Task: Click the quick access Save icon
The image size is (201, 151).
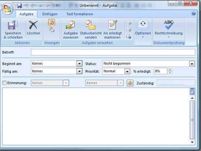Action: tap(19, 5)
